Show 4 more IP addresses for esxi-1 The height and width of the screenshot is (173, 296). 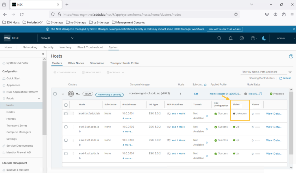[x=128, y=118]
